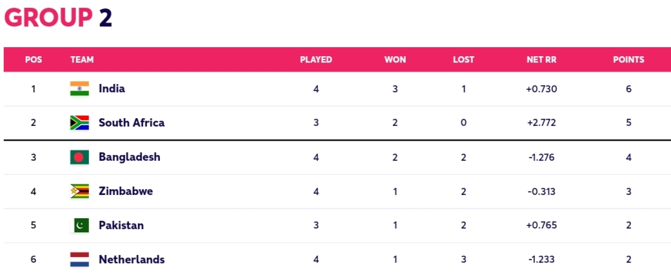The height and width of the screenshot is (273, 671).
Task: Click the POINTS column header
Action: (628, 60)
